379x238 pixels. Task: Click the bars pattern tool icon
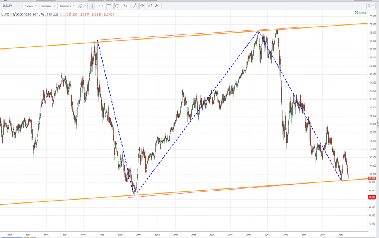150,6
